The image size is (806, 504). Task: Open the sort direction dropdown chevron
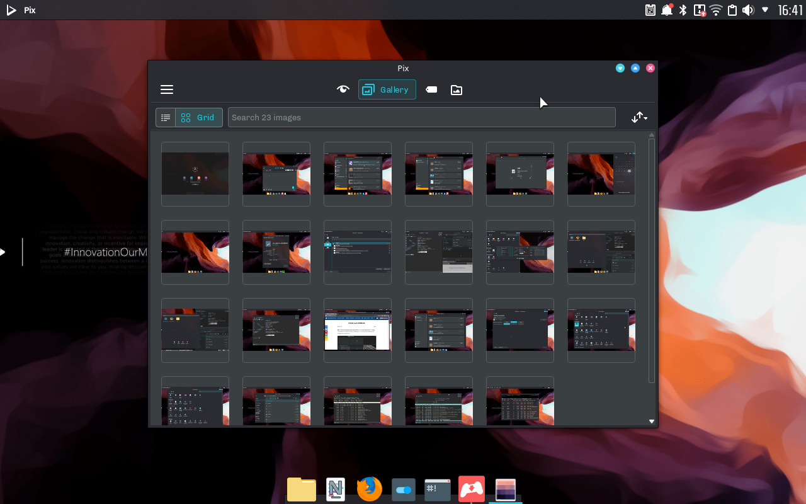coord(645,120)
